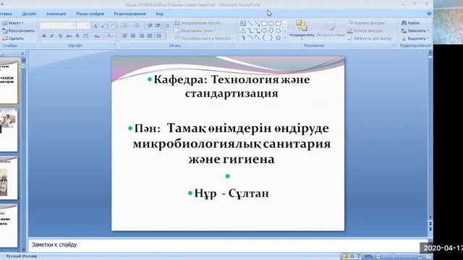Screen dimensions: 463x260
Task: Select the straight line shape
Action: [x=250, y=24]
